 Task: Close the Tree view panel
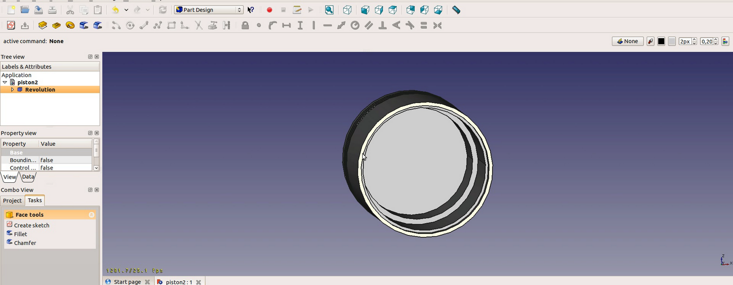[x=97, y=57]
